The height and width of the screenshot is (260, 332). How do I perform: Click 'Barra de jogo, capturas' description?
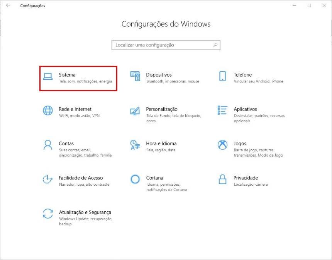pyautogui.click(x=254, y=150)
